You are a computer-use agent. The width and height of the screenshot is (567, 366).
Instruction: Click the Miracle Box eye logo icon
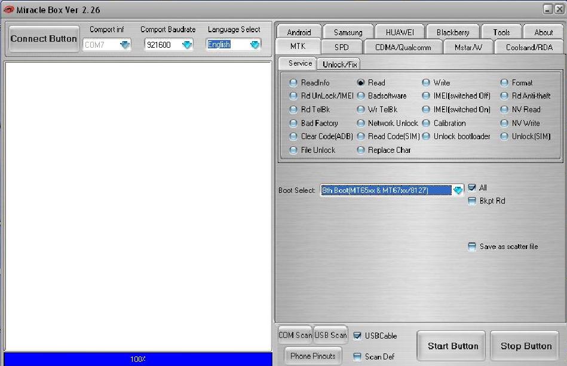click(x=8, y=10)
